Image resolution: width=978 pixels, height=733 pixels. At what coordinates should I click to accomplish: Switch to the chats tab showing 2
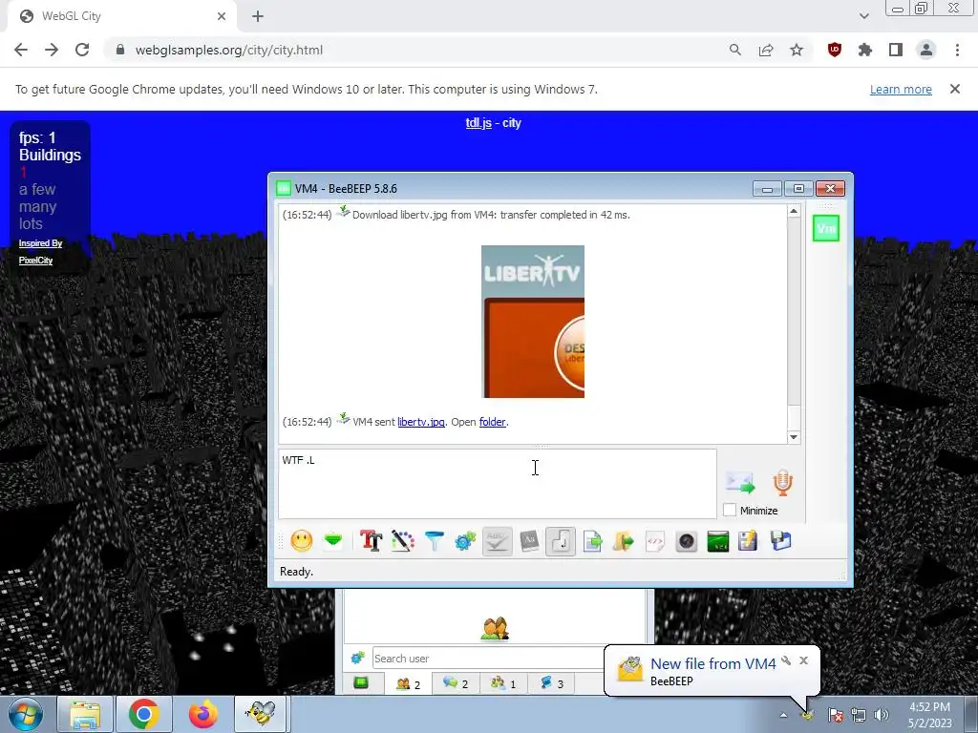[457, 683]
